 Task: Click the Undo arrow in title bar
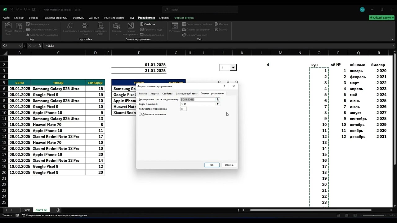click(x=18, y=10)
